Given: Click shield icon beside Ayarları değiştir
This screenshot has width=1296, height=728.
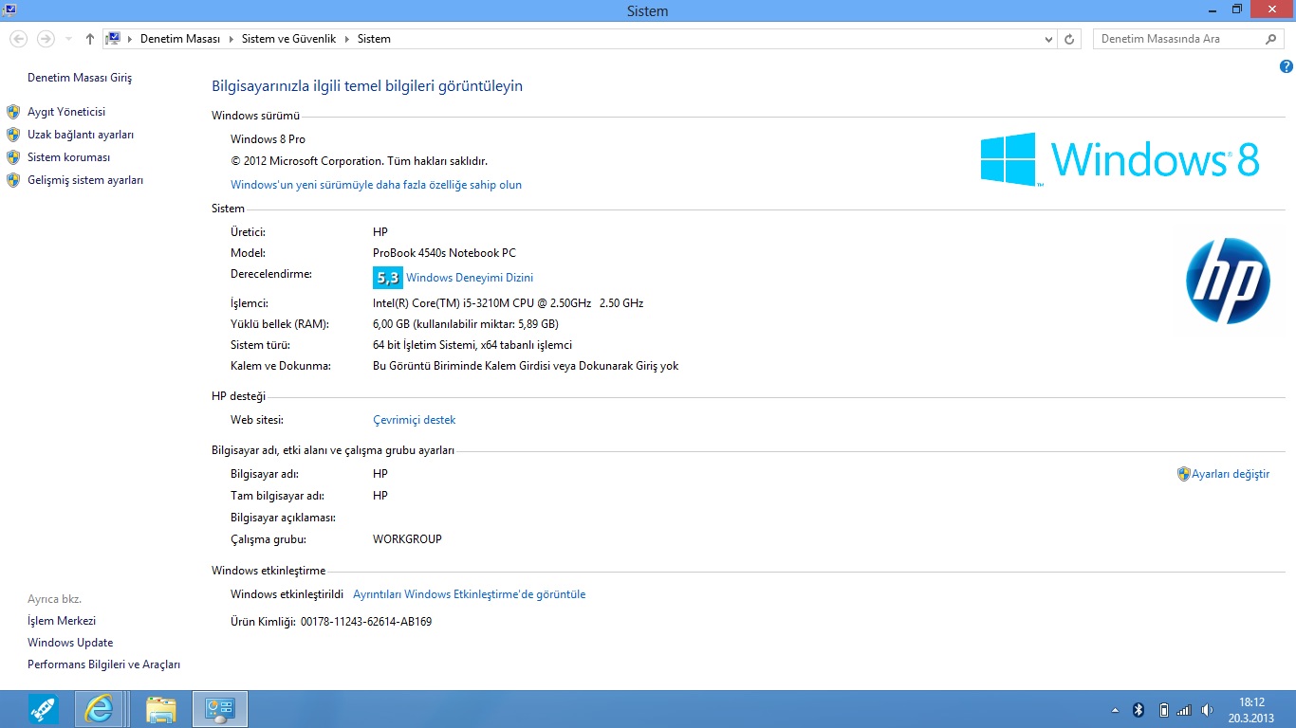Looking at the screenshot, I should tap(1183, 474).
